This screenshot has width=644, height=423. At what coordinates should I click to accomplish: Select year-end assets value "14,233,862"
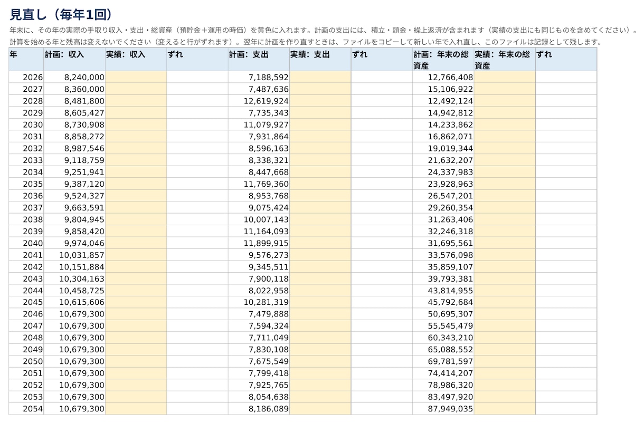[443, 124]
